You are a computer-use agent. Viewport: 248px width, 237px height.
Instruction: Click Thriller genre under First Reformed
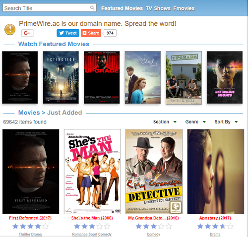pos(24,235)
